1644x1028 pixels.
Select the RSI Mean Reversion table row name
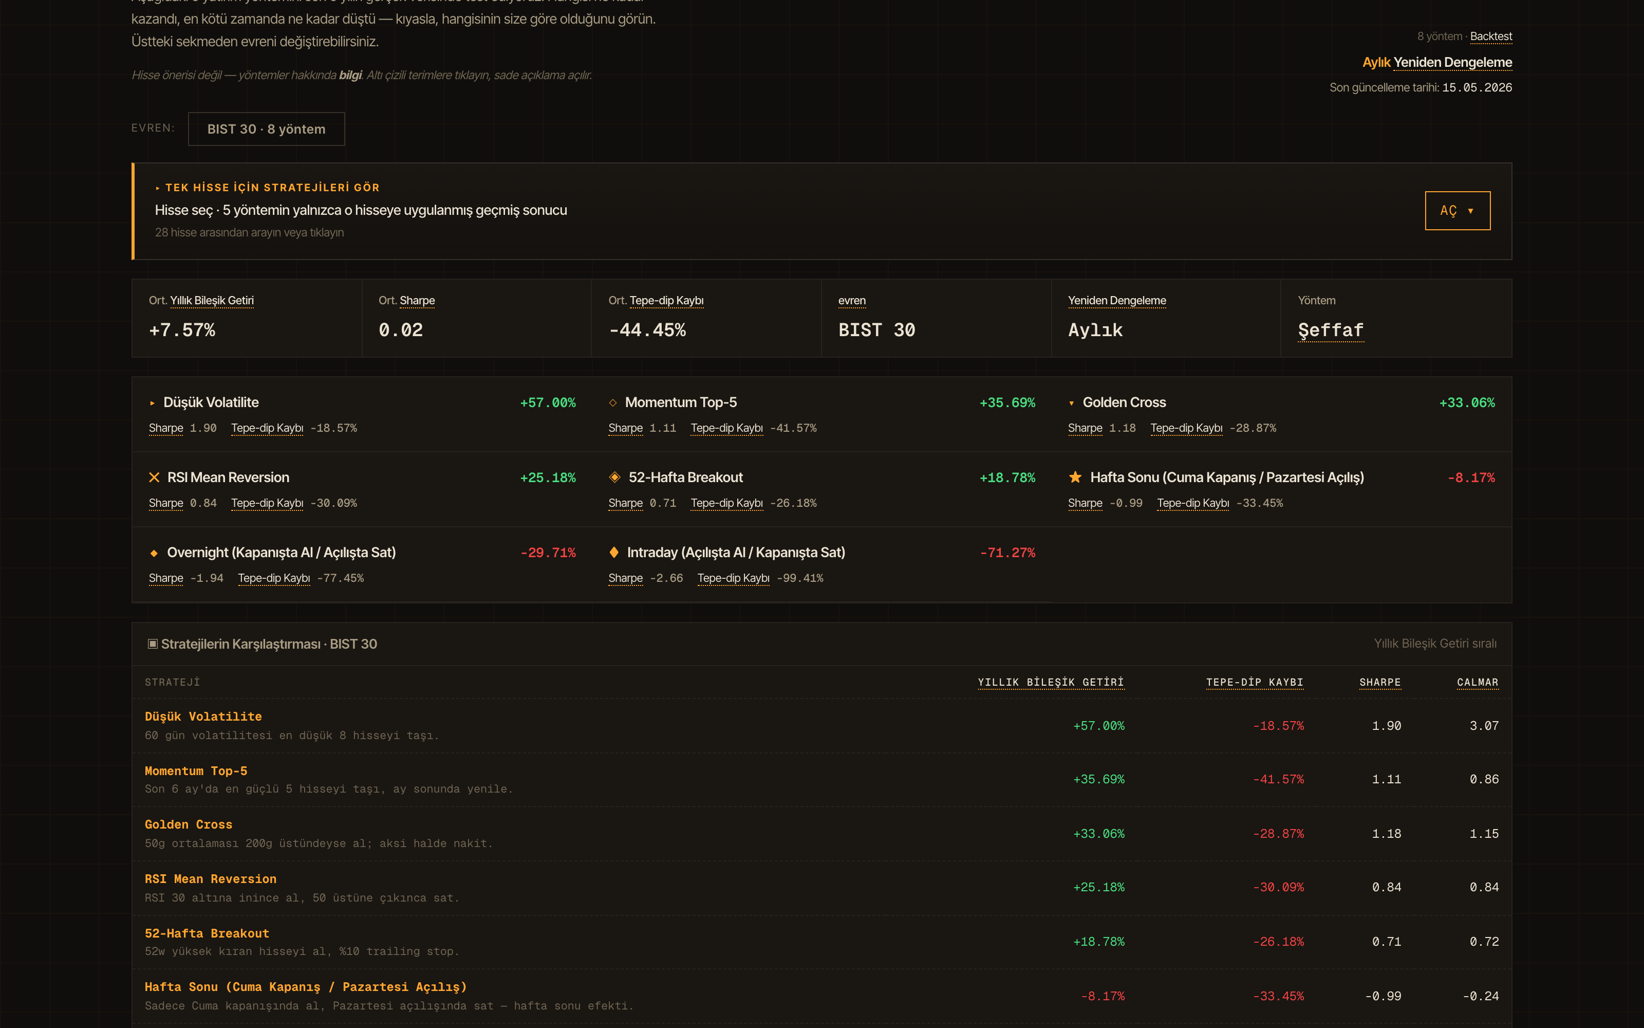click(x=211, y=879)
